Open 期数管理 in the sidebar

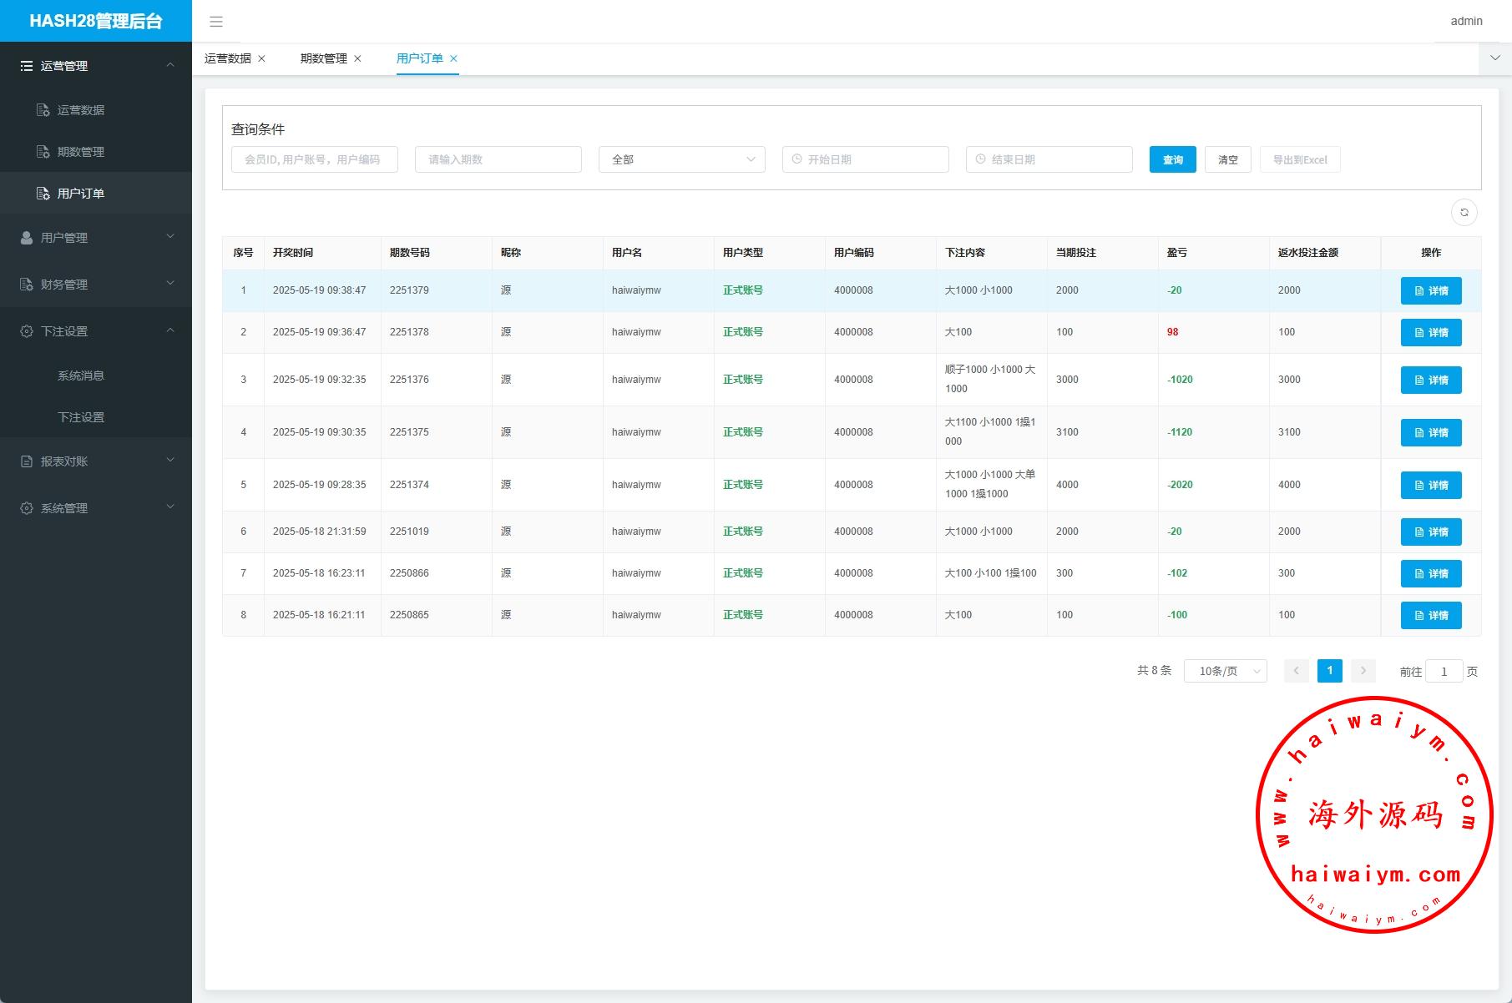[x=81, y=152]
